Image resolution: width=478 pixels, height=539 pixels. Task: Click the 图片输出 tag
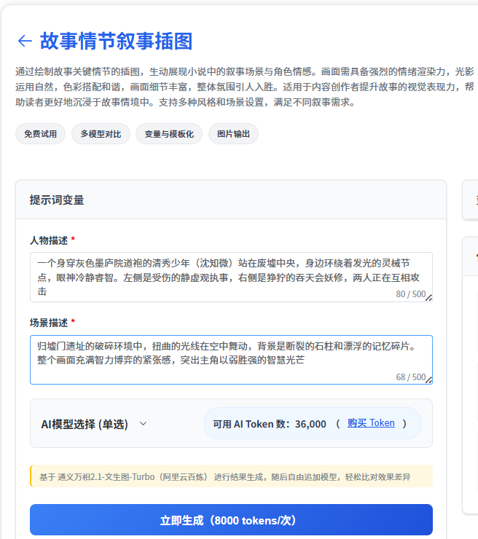(x=233, y=134)
